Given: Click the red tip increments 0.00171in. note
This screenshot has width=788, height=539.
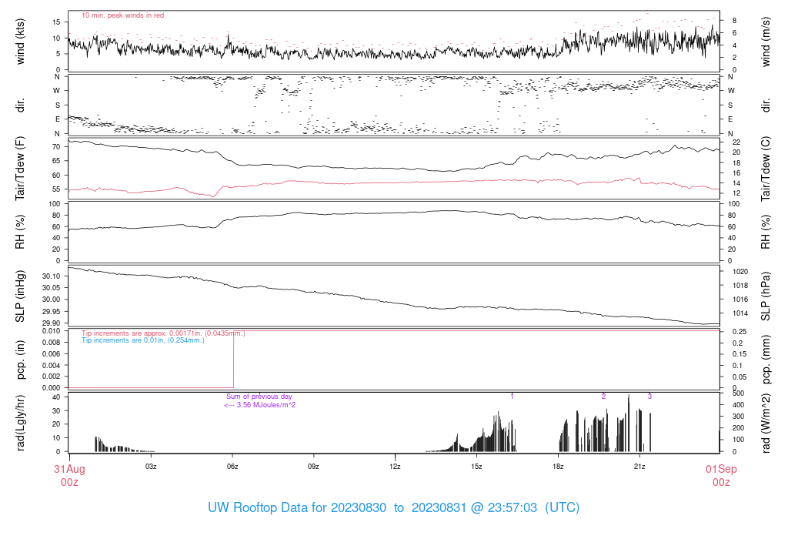Looking at the screenshot, I should 163,333.
